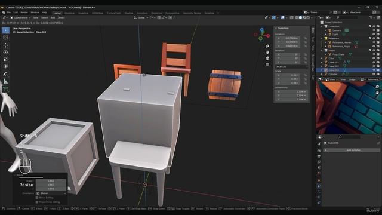Toggle snapping magnet in header
The image size is (382, 215).
coord(159,17)
